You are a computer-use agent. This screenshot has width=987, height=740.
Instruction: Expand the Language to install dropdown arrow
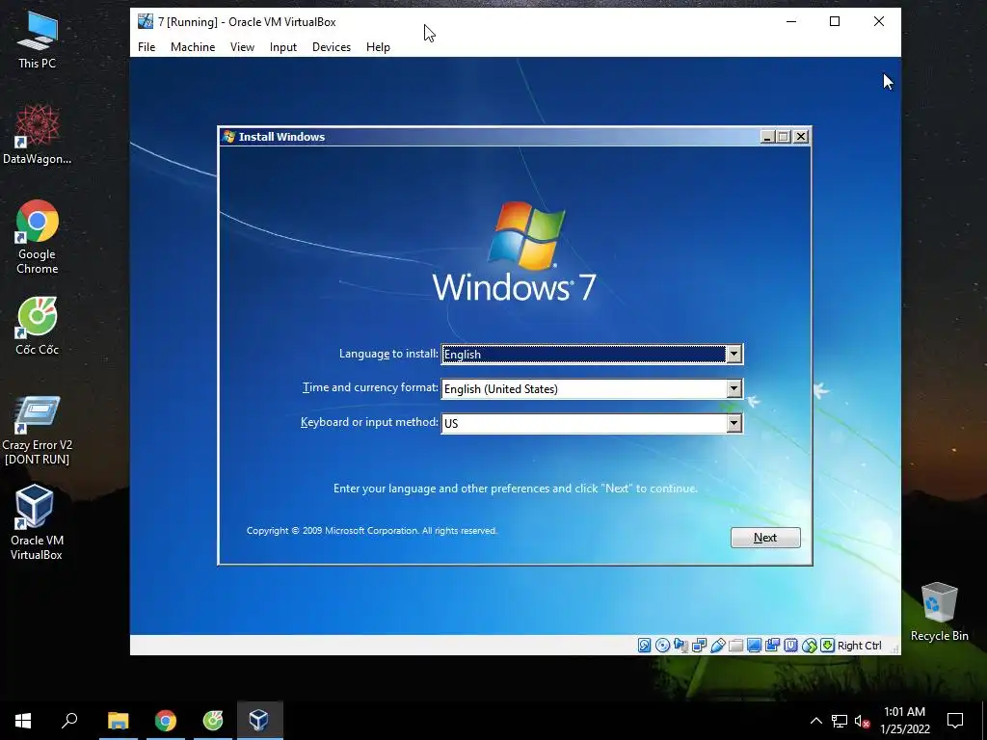734,355
